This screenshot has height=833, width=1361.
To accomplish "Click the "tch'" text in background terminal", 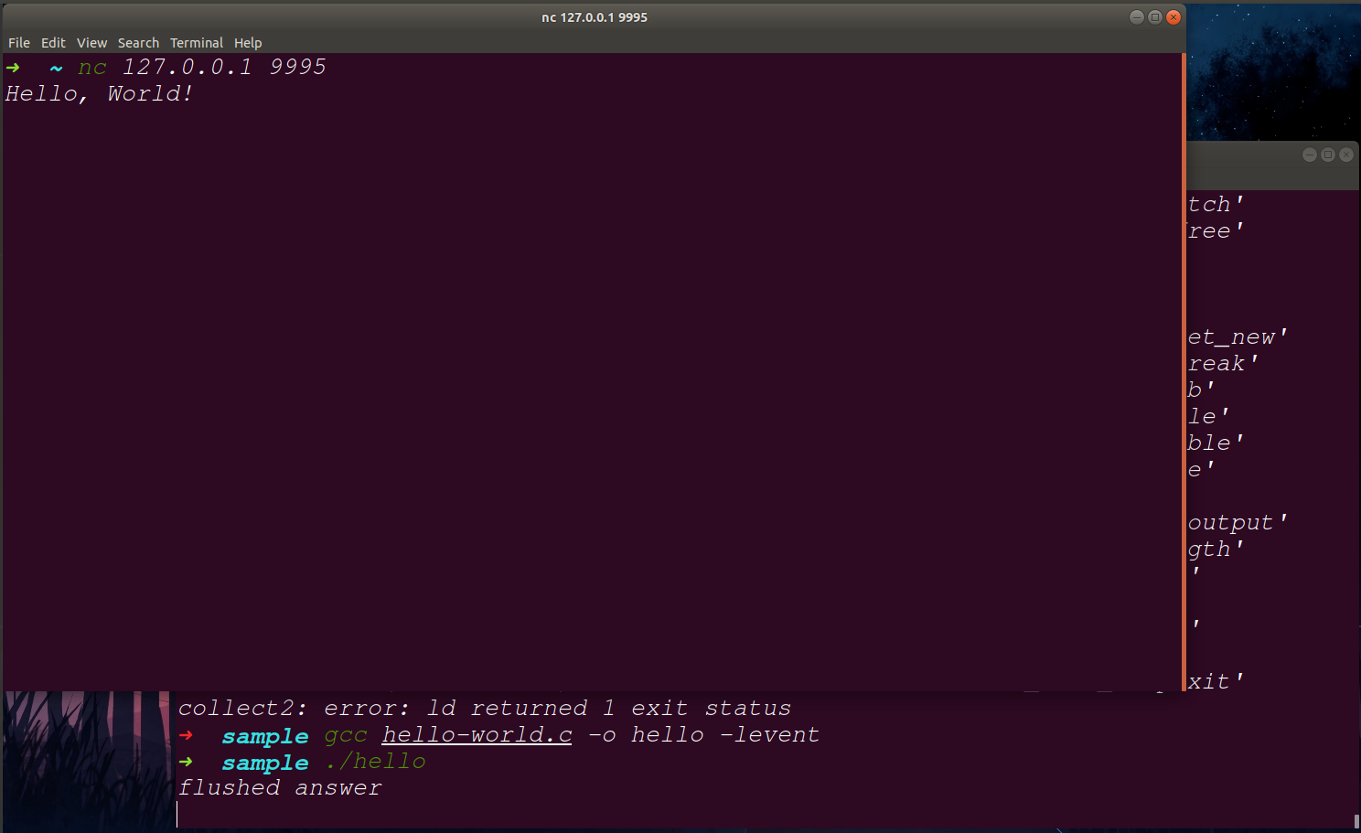I will point(1216,205).
